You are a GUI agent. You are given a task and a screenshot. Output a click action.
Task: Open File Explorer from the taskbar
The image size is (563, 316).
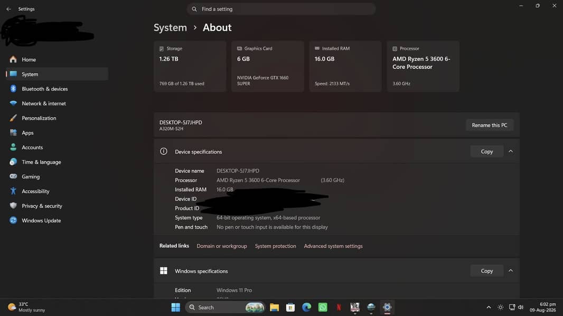click(274, 308)
